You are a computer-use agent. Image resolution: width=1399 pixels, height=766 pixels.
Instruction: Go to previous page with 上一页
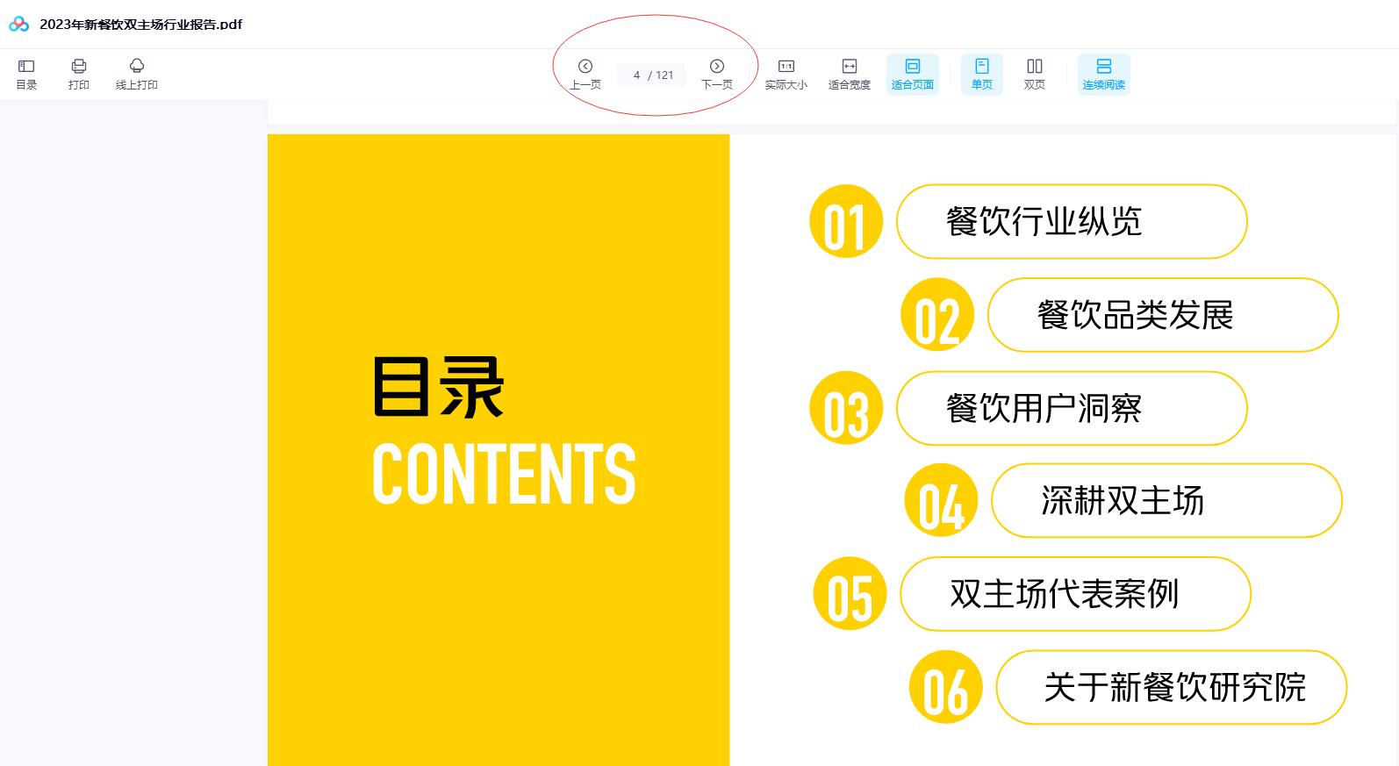(x=585, y=75)
